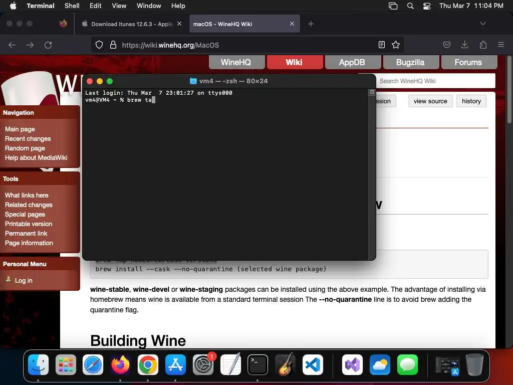
Task: Open Printable version link
Action: [29, 224]
